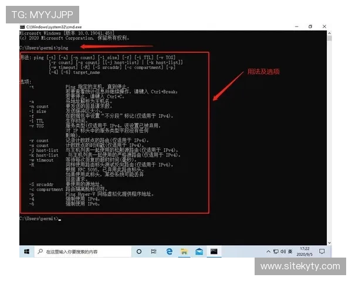Click the Cortana circle icon on taskbar
The image size is (352, 281).
(x=139, y=251)
